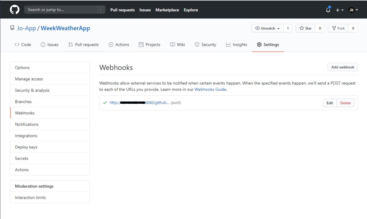Open the webhook URL link
367x219 pixels.
pyautogui.click(x=139, y=102)
